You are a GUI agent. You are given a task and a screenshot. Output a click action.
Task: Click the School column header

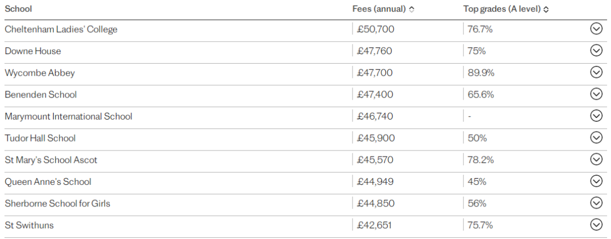click(18, 8)
